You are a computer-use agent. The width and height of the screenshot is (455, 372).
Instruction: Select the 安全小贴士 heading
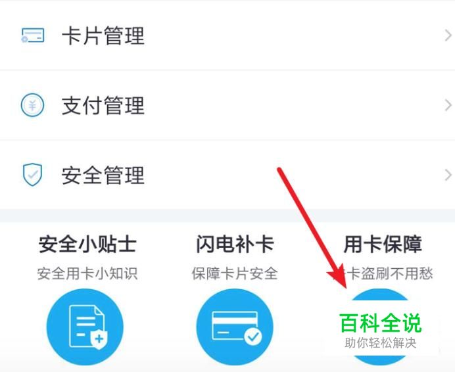87,244
